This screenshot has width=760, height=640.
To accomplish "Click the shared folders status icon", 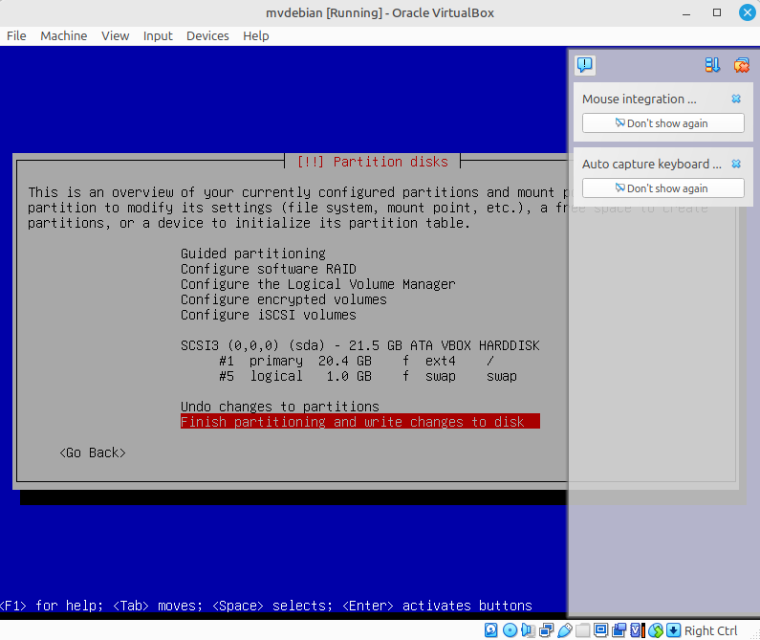I will (582, 630).
